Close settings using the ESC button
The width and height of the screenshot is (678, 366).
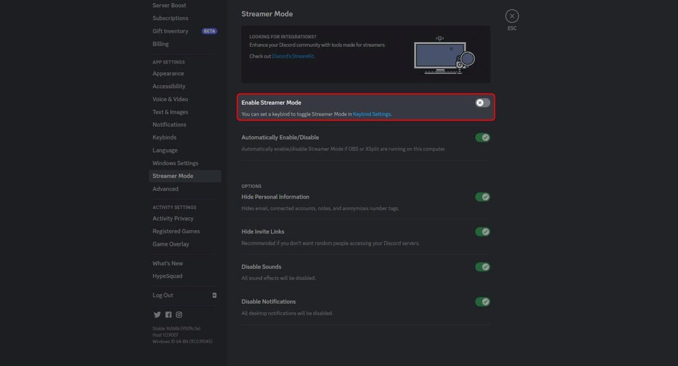pos(512,16)
